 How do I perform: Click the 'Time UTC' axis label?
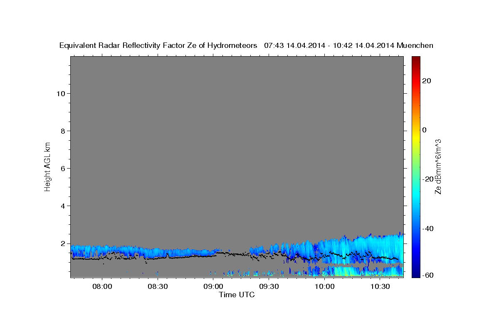tap(237, 295)
